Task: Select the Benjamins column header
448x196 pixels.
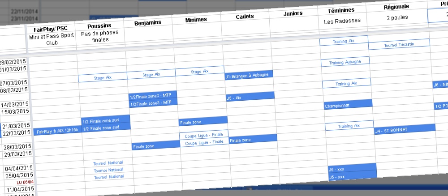Action: 148,23
